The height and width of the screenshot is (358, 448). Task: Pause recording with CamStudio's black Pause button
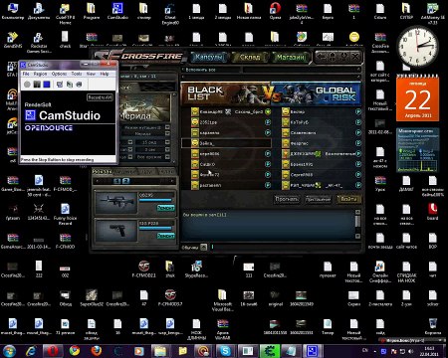(x=37, y=85)
